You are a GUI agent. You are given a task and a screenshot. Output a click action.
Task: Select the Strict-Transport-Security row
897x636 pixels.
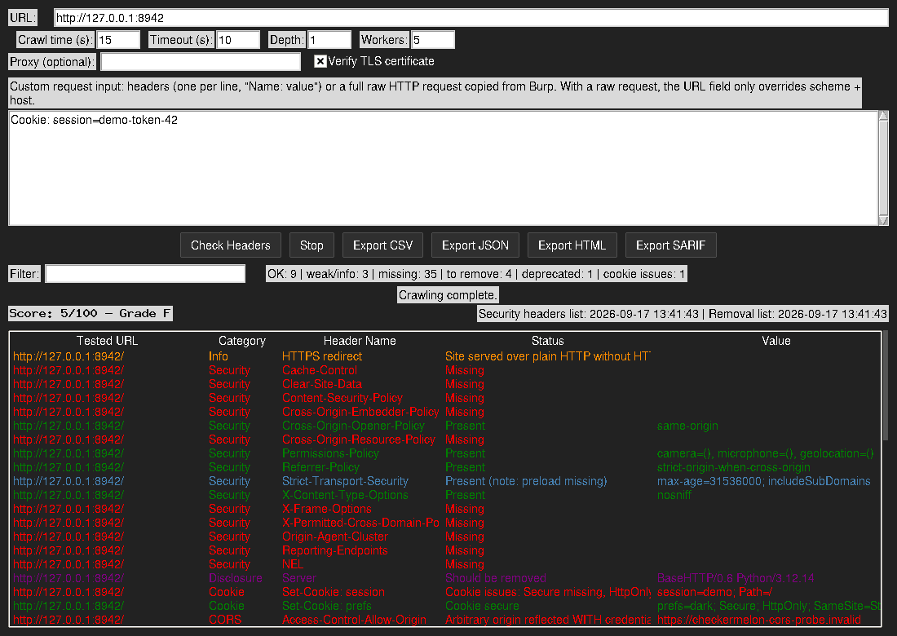tap(445, 481)
